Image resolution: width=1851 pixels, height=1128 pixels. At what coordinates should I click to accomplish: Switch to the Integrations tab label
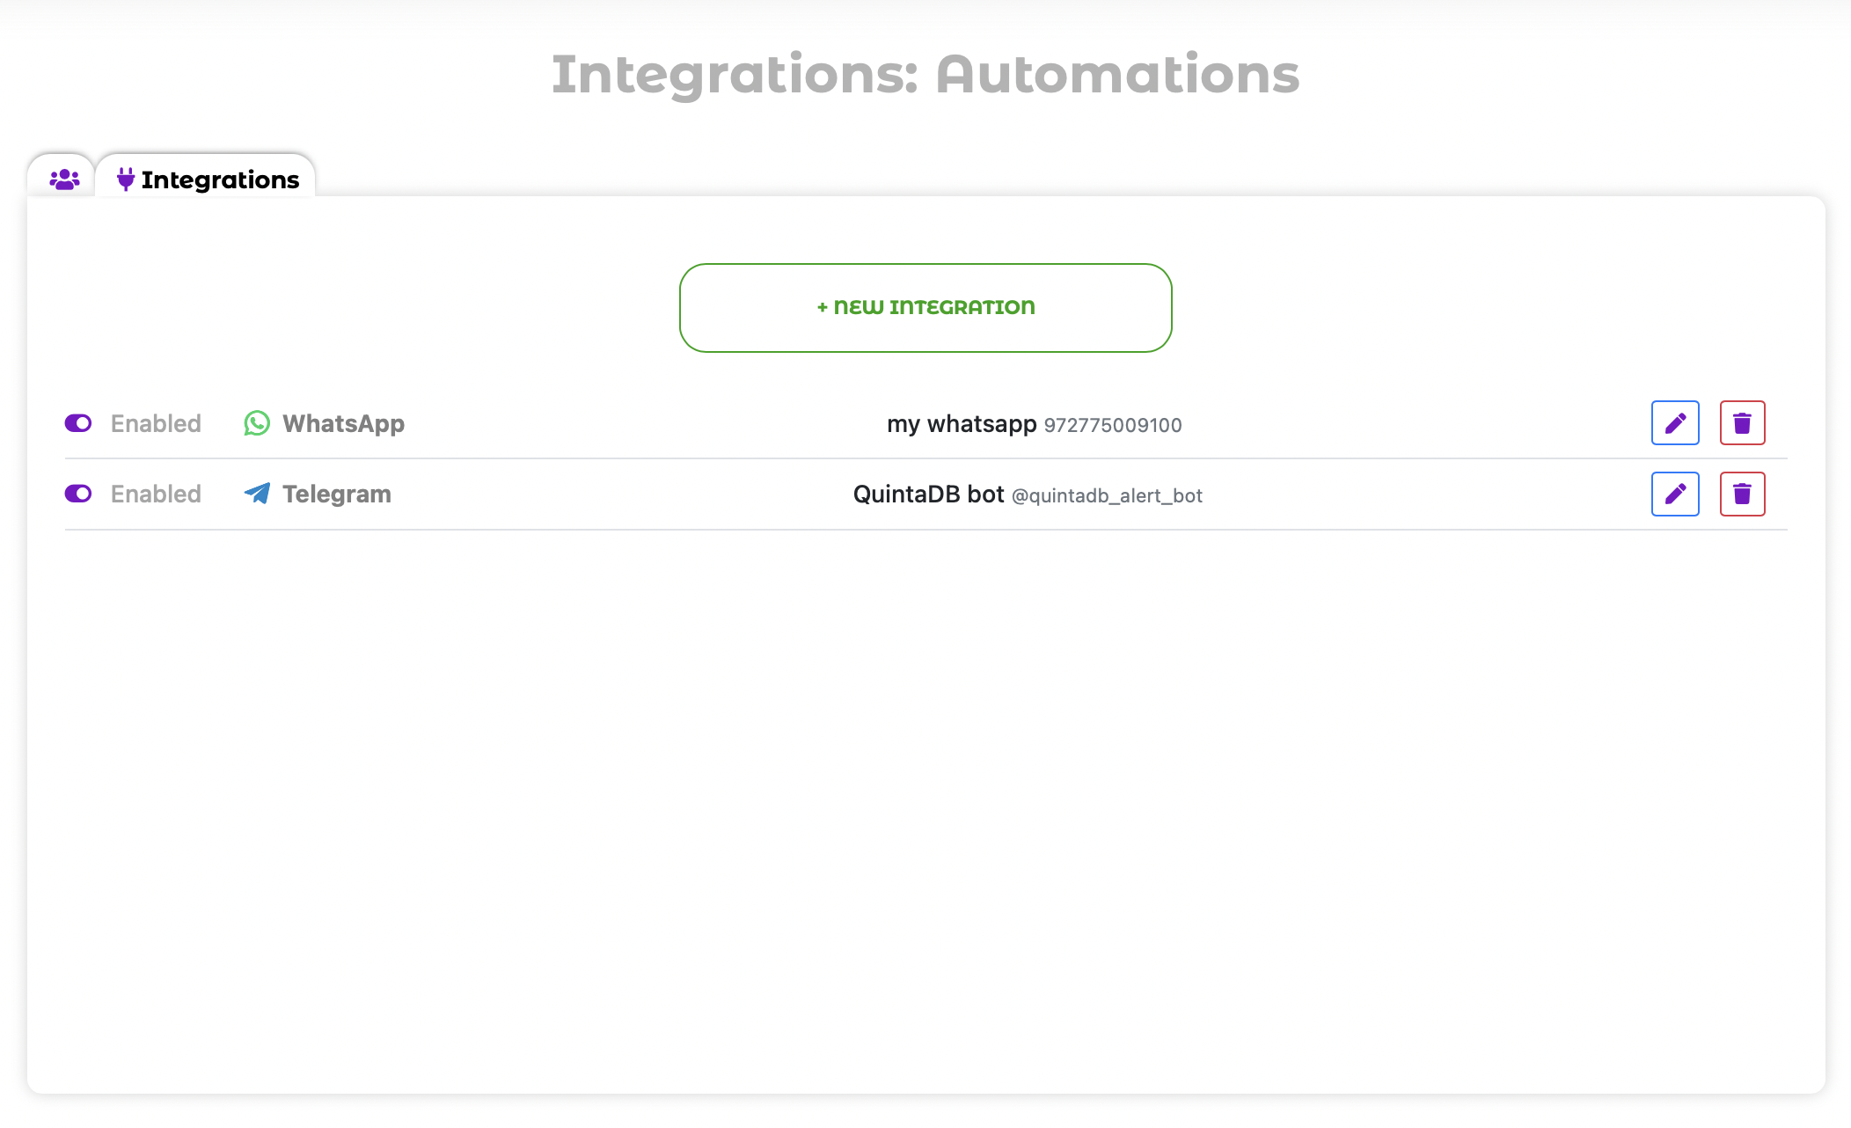(220, 179)
